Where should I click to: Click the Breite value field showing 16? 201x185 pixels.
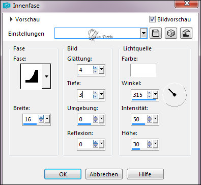pyautogui.click(x=31, y=119)
